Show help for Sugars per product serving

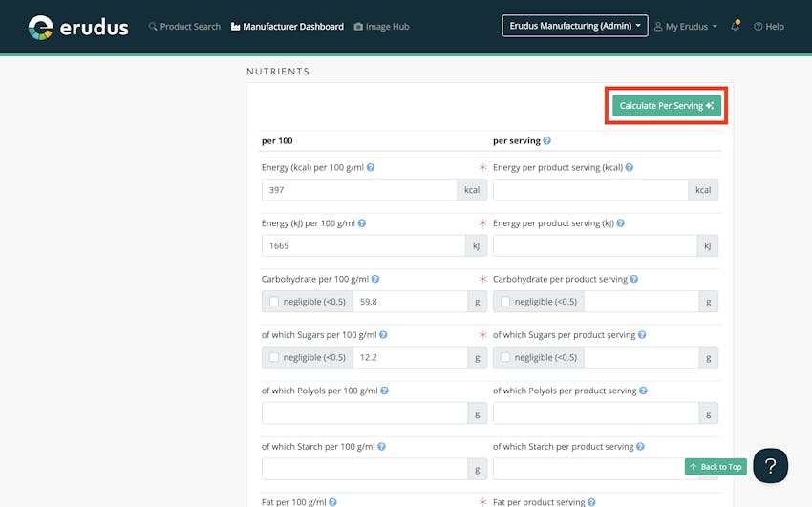click(642, 335)
